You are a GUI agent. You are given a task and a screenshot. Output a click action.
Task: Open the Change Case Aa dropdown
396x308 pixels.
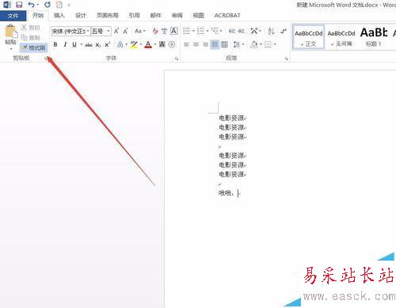(140, 32)
